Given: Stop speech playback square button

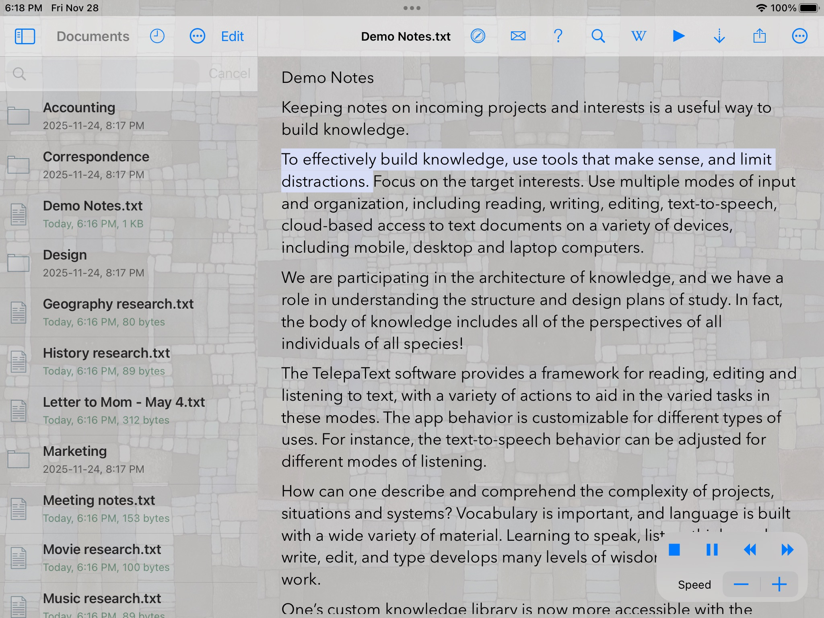Looking at the screenshot, I should (x=674, y=550).
